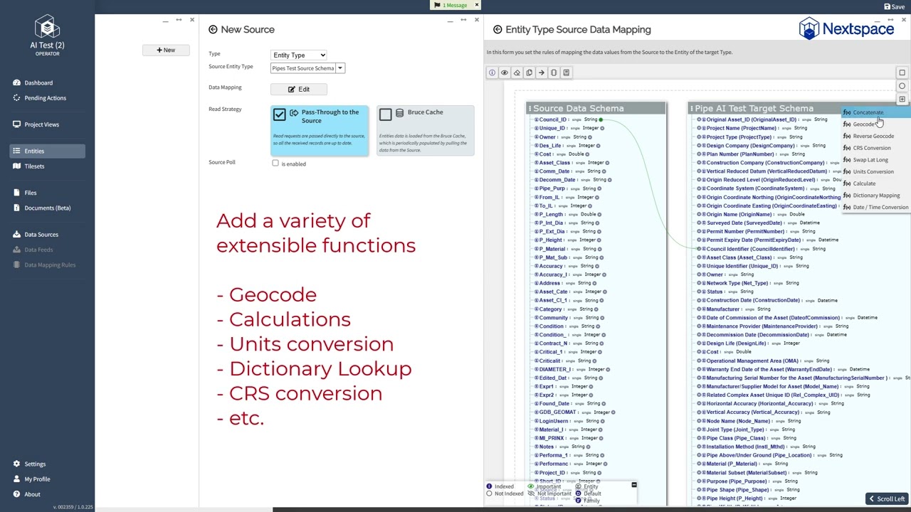Select the Dictionary Mapping function
The image size is (911, 512).
click(875, 196)
